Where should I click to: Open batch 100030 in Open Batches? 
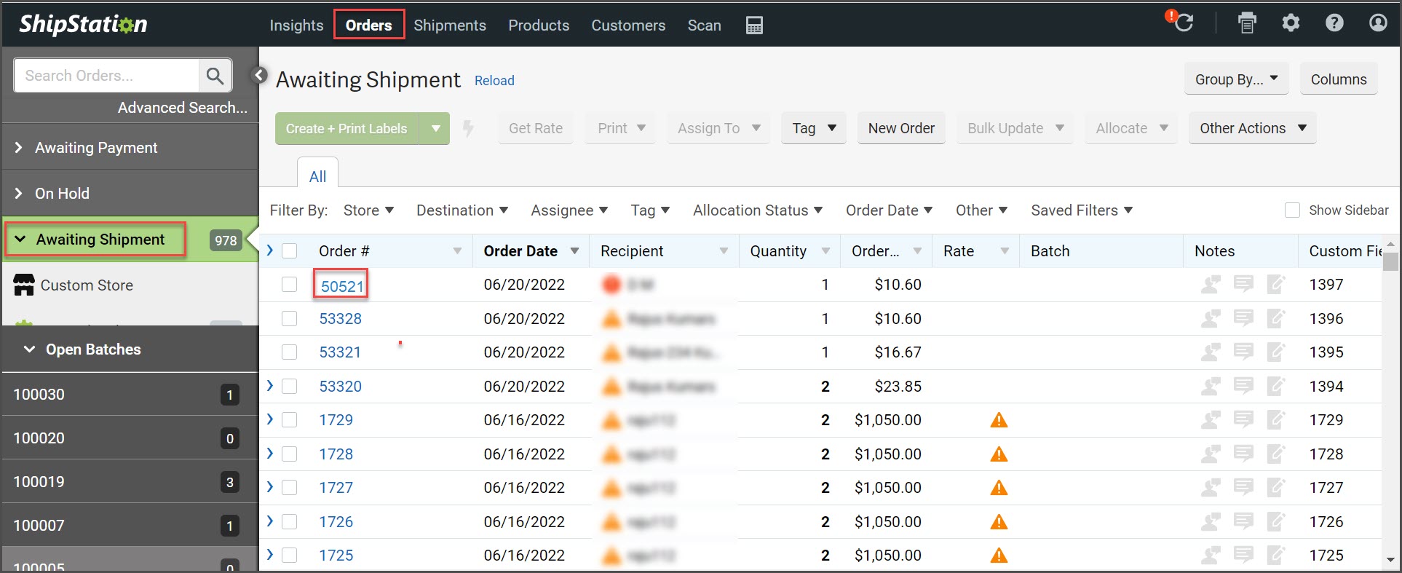(130, 395)
